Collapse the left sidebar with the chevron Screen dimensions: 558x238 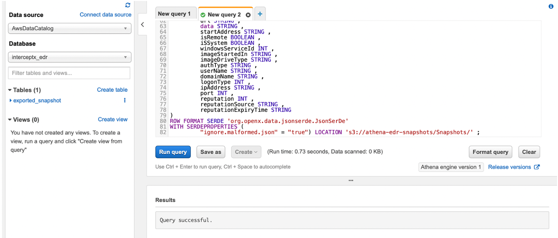point(142,24)
